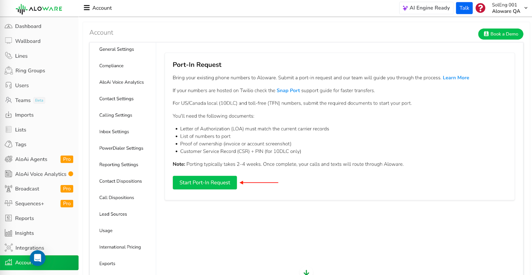Click the Broadcast tower icon
532x275 pixels.
point(9,188)
